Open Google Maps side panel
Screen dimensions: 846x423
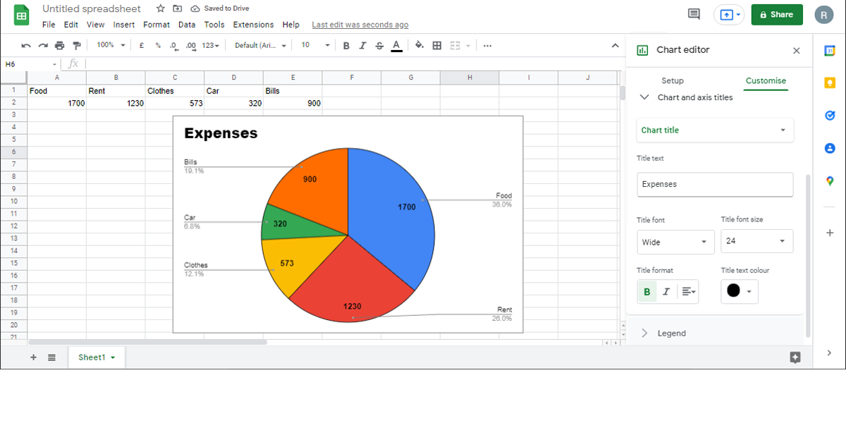(x=830, y=181)
